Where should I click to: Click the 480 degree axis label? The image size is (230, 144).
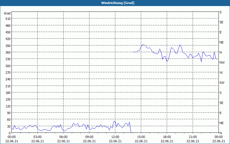8,26
